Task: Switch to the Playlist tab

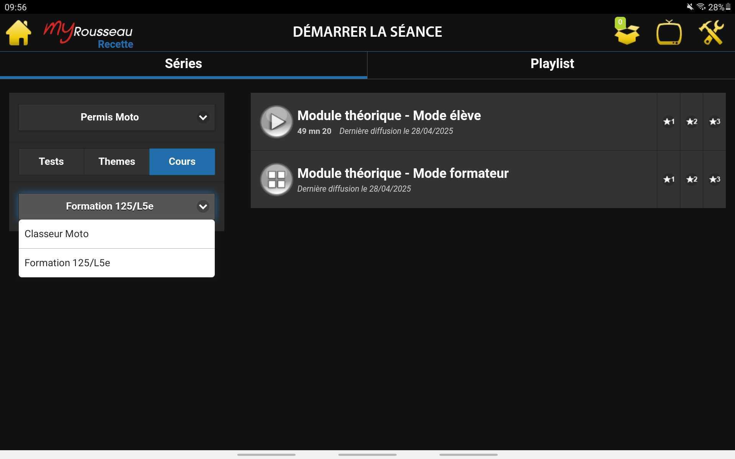Action: (552, 64)
